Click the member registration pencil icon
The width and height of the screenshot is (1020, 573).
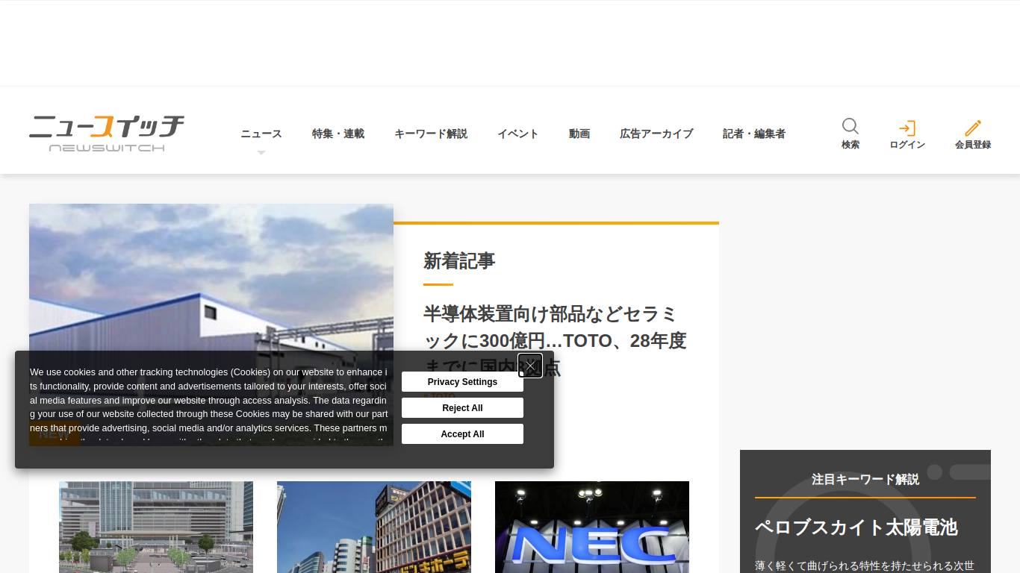coord(973,128)
